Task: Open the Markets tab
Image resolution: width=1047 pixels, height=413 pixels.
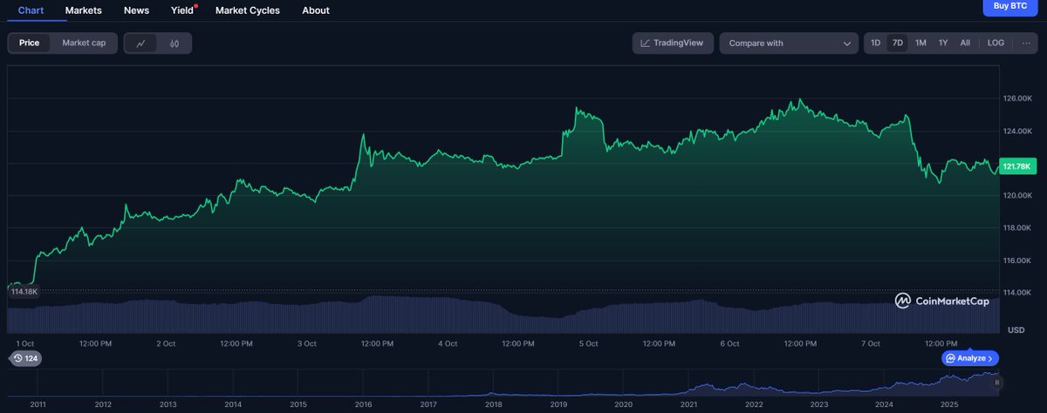Action: pyautogui.click(x=84, y=10)
